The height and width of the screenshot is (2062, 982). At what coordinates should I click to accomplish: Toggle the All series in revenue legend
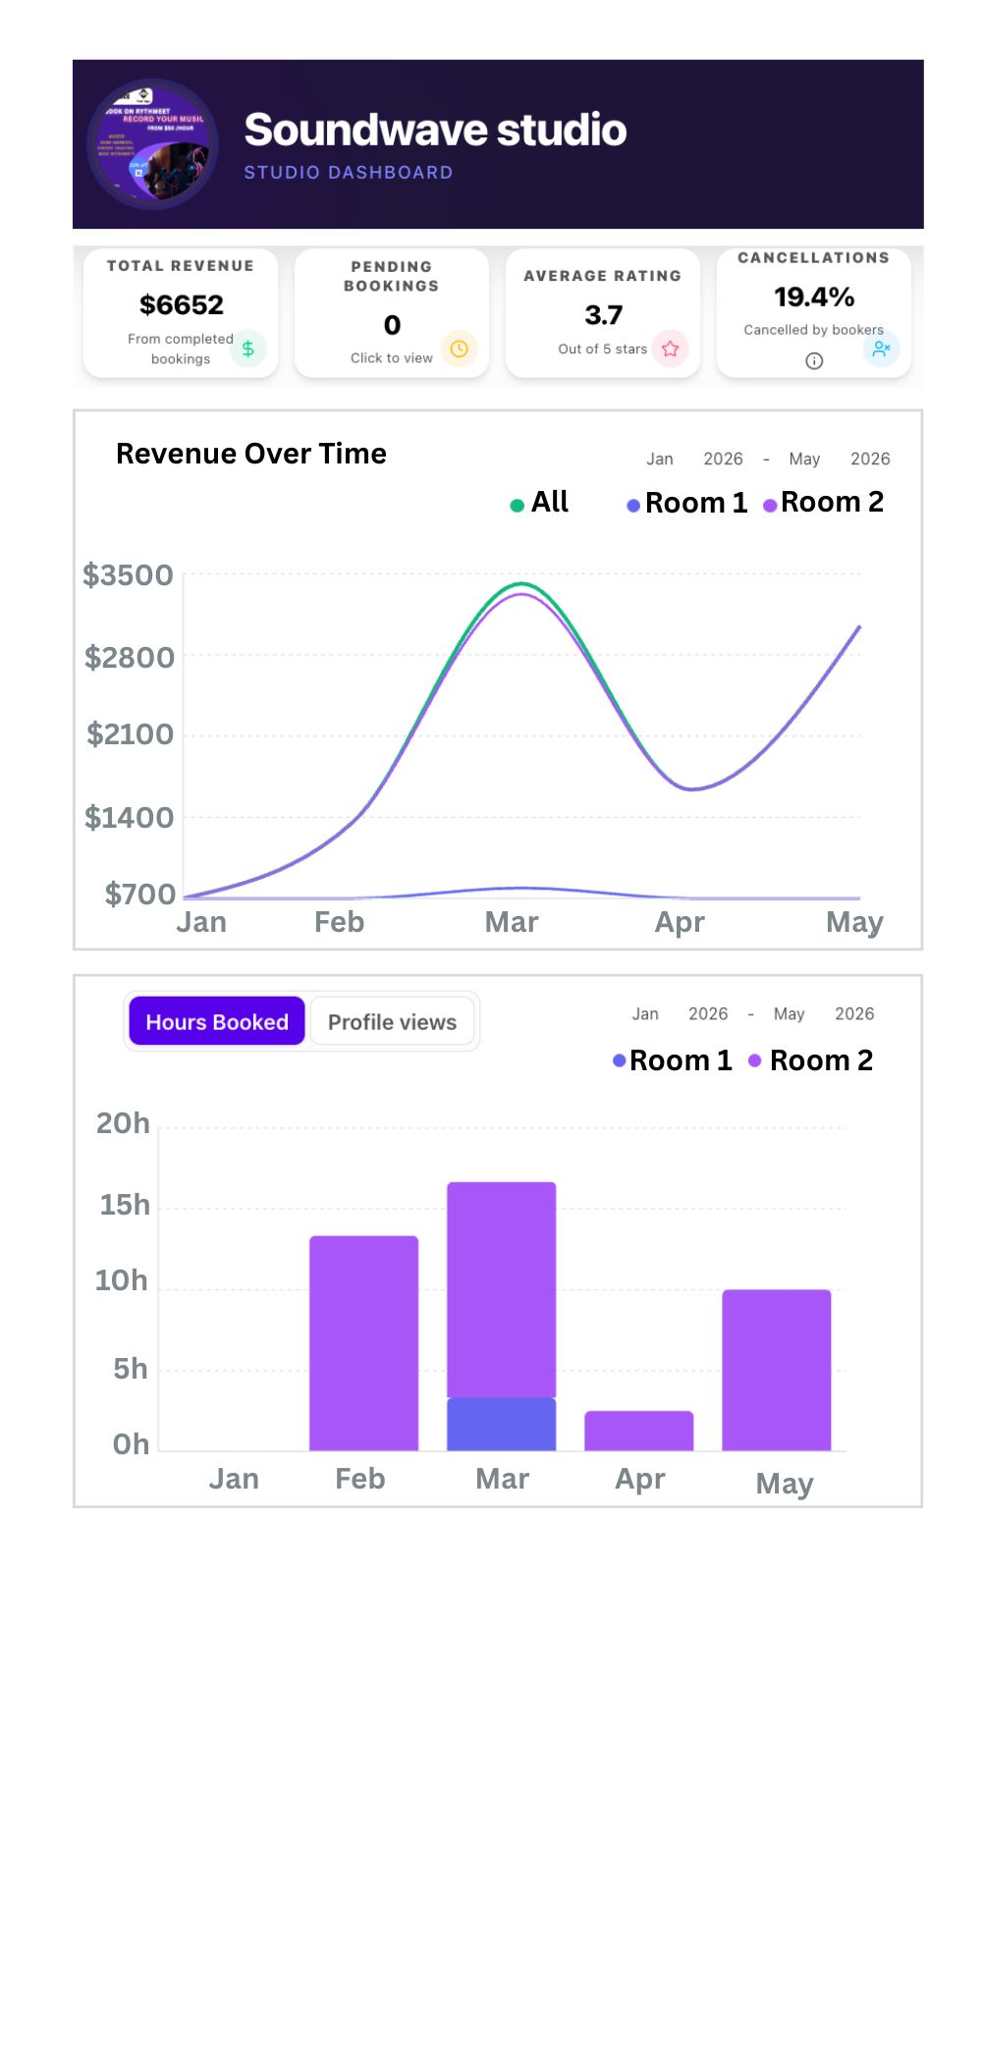[x=539, y=503]
